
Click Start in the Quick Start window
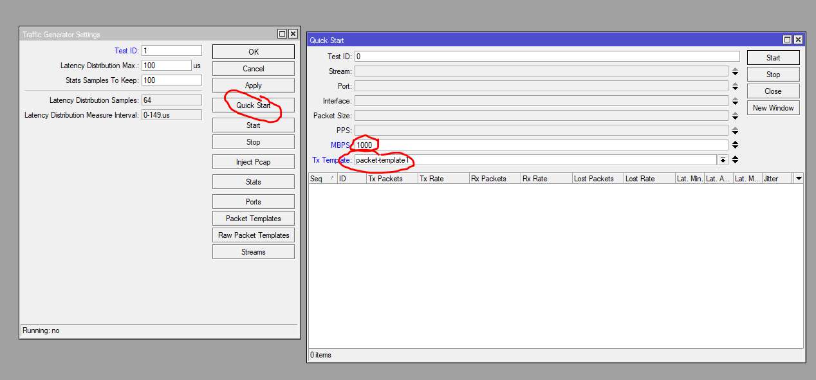(774, 58)
